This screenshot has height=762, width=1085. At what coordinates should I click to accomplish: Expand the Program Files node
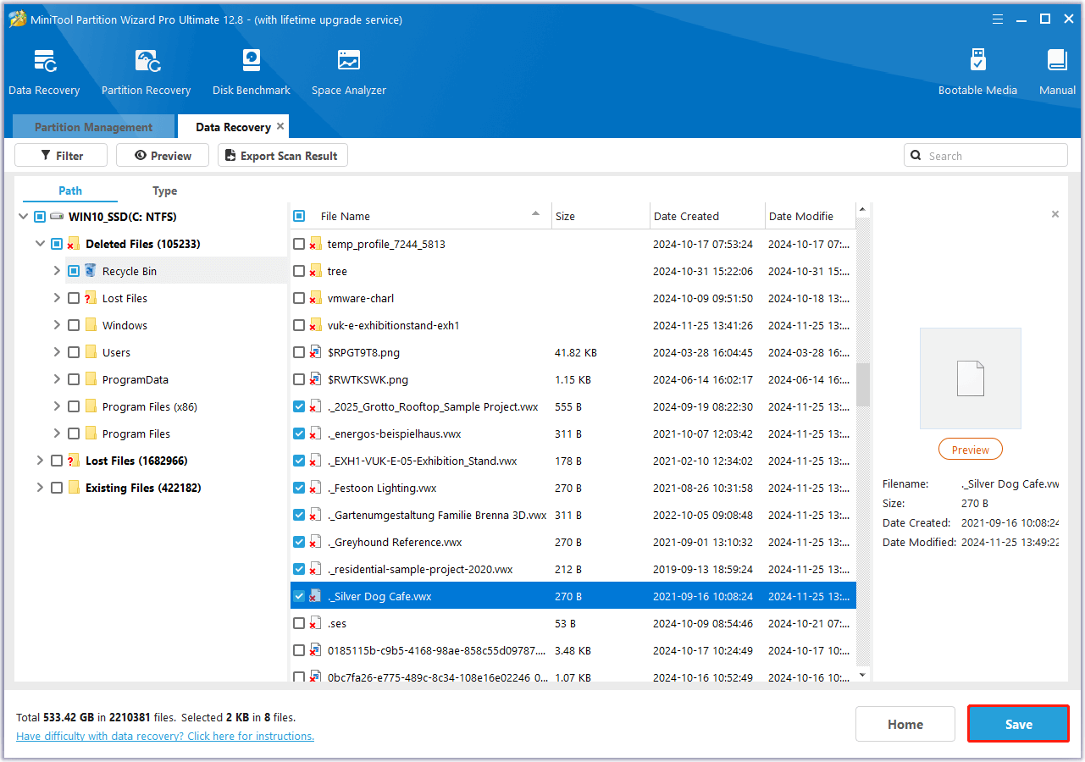point(57,433)
